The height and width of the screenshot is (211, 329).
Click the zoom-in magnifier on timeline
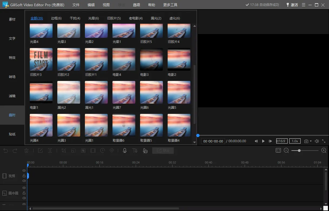[324, 151]
